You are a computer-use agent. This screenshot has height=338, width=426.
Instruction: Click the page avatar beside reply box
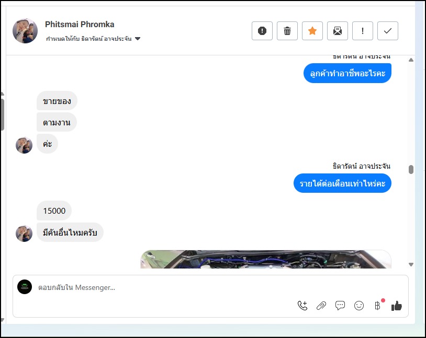25,287
